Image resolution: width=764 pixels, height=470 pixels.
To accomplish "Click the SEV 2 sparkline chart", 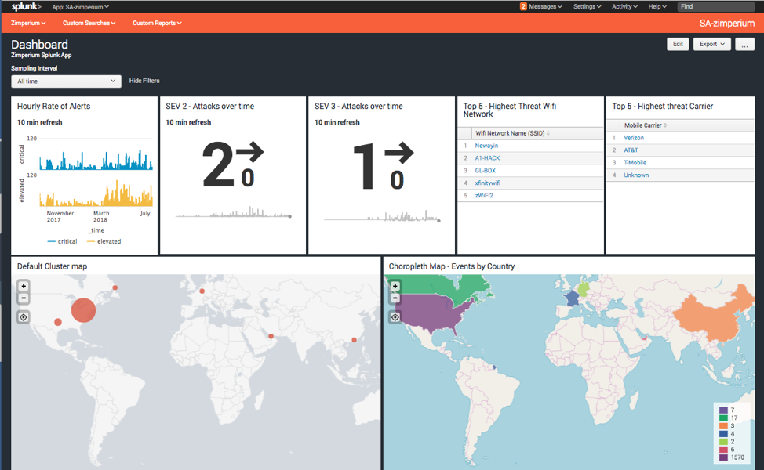I will [x=234, y=212].
